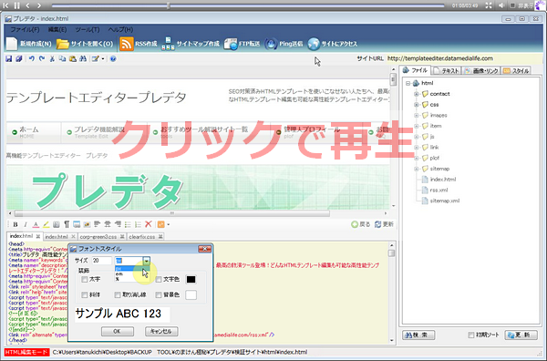Click the サイトURL address field

pyautogui.click(x=465, y=58)
